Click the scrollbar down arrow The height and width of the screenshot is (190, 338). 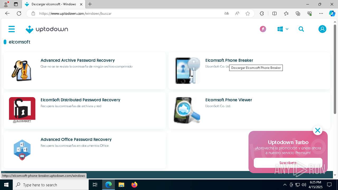point(335,175)
